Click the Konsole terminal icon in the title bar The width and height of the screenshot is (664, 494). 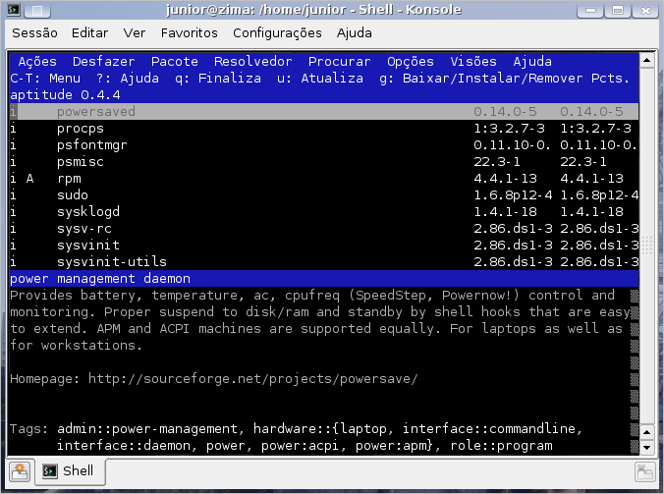[x=14, y=9]
